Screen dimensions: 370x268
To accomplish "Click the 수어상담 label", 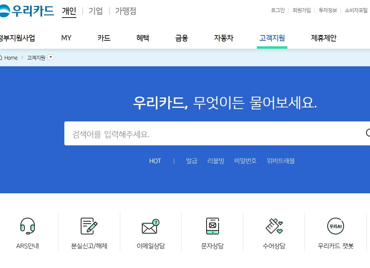I will [274, 246].
